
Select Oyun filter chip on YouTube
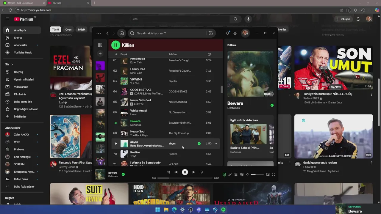coord(68,29)
